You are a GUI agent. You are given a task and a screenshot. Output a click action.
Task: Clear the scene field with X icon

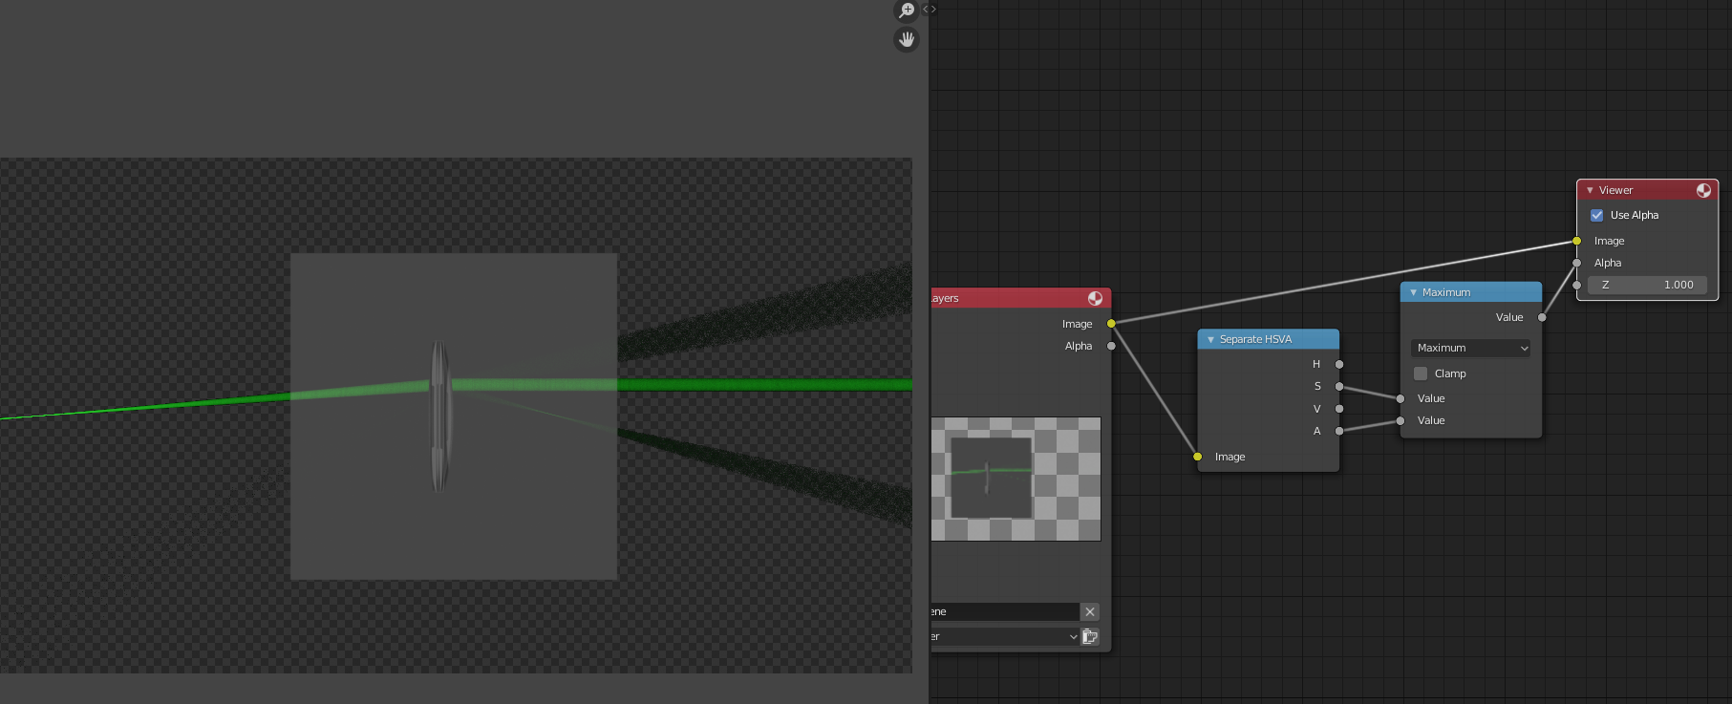pyautogui.click(x=1090, y=611)
